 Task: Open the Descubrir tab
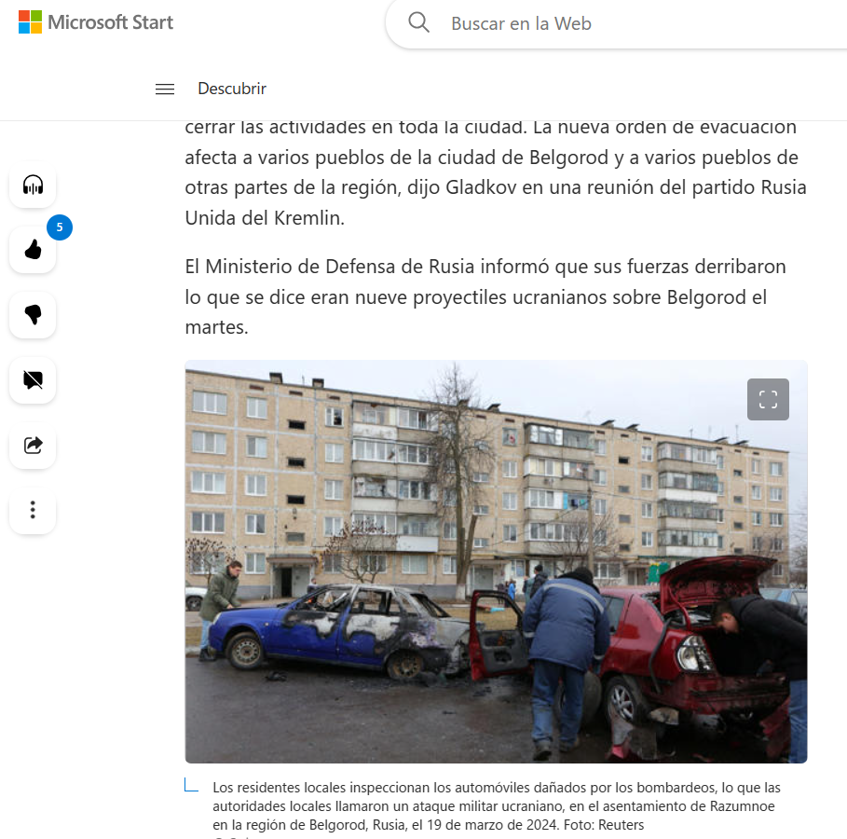[x=232, y=89]
